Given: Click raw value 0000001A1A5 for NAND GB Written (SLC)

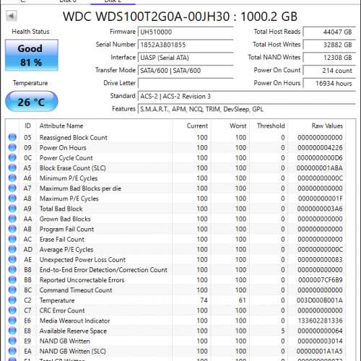Looking at the screenshot, I should [320, 351].
